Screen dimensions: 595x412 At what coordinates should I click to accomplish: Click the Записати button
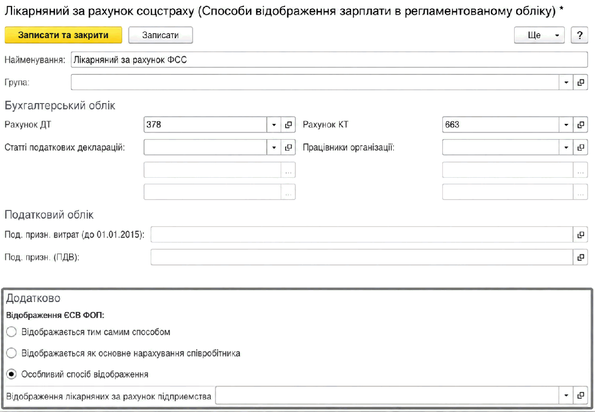160,35
